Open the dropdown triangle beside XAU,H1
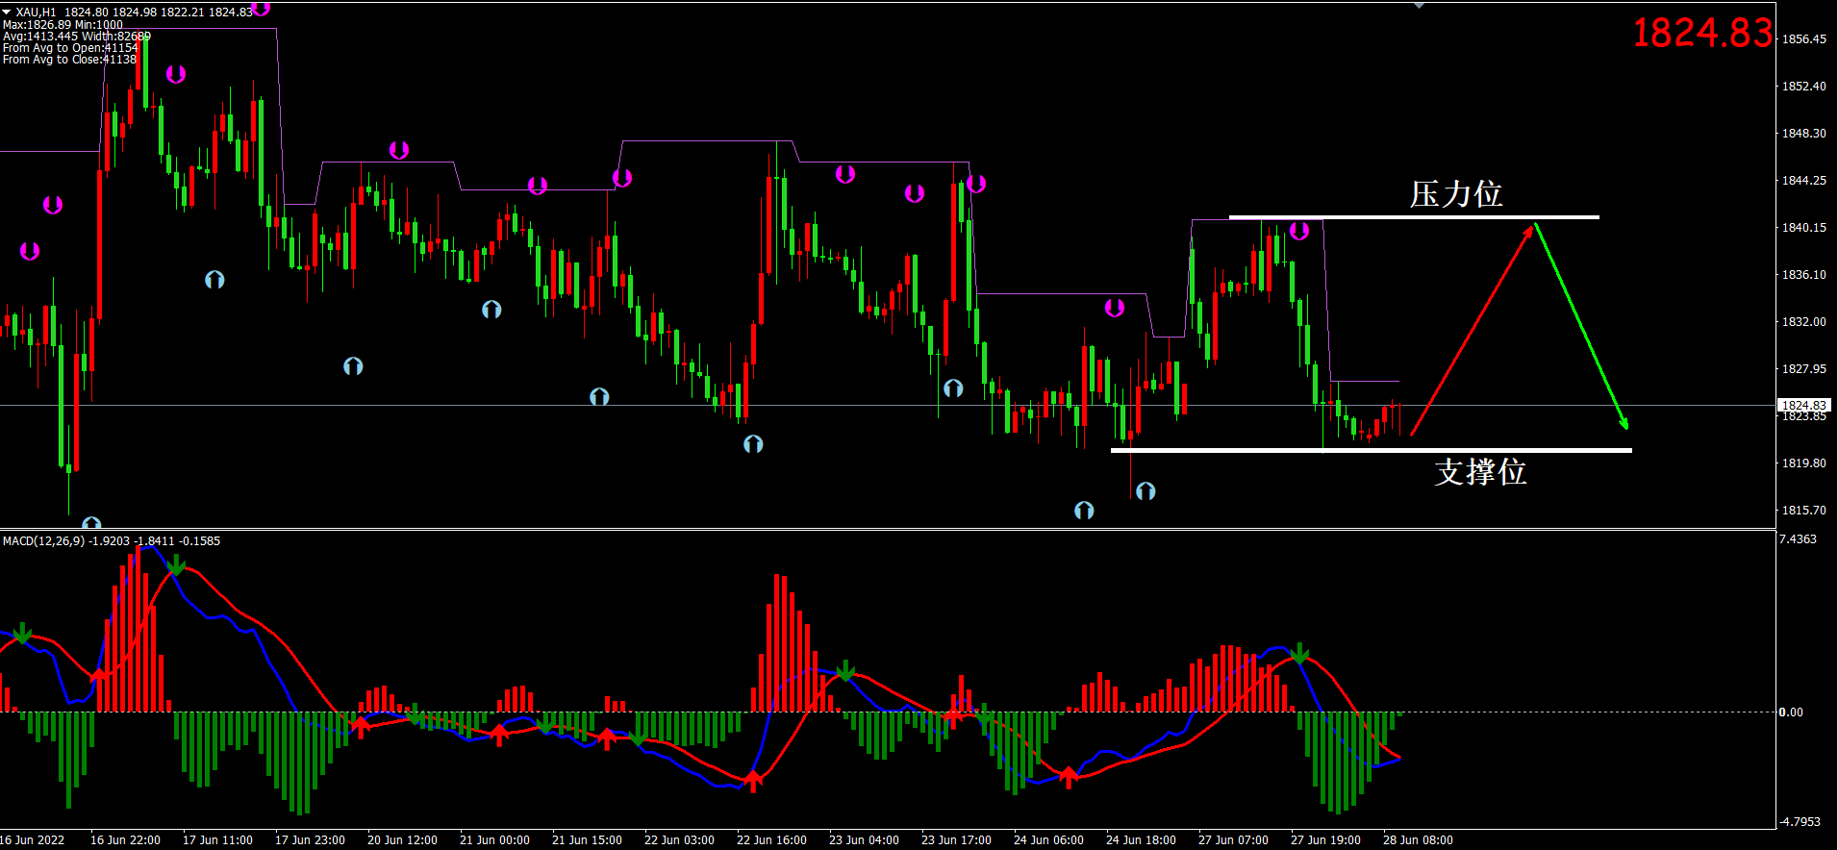The width and height of the screenshot is (1838, 850). coord(7,12)
